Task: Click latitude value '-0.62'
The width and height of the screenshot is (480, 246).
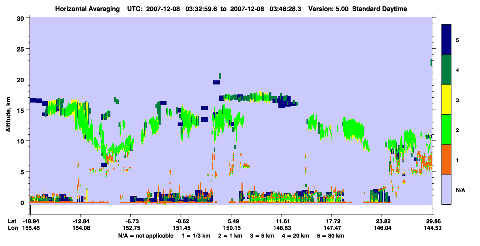Action: (182, 221)
